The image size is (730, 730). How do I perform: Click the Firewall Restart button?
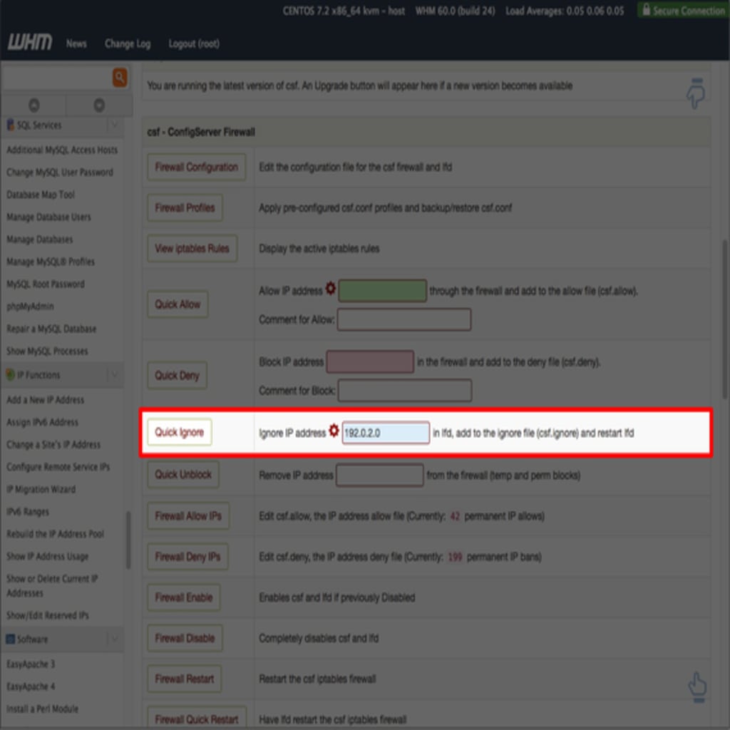(185, 679)
